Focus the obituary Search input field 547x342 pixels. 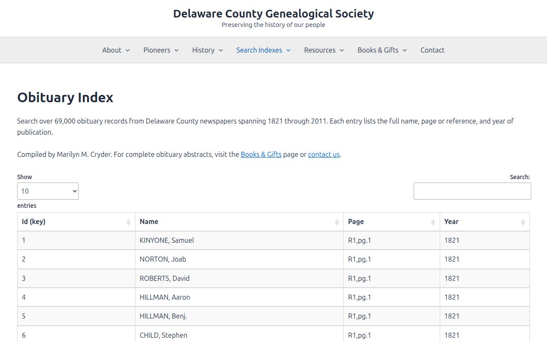472,191
